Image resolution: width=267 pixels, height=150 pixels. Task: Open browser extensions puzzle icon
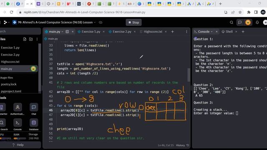[249, 12]
